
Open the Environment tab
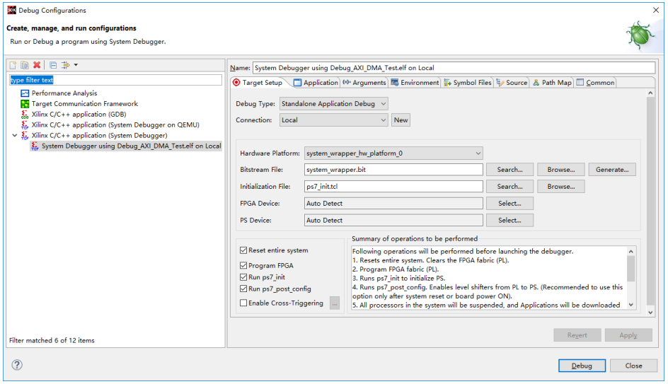[x=415, y=83]
